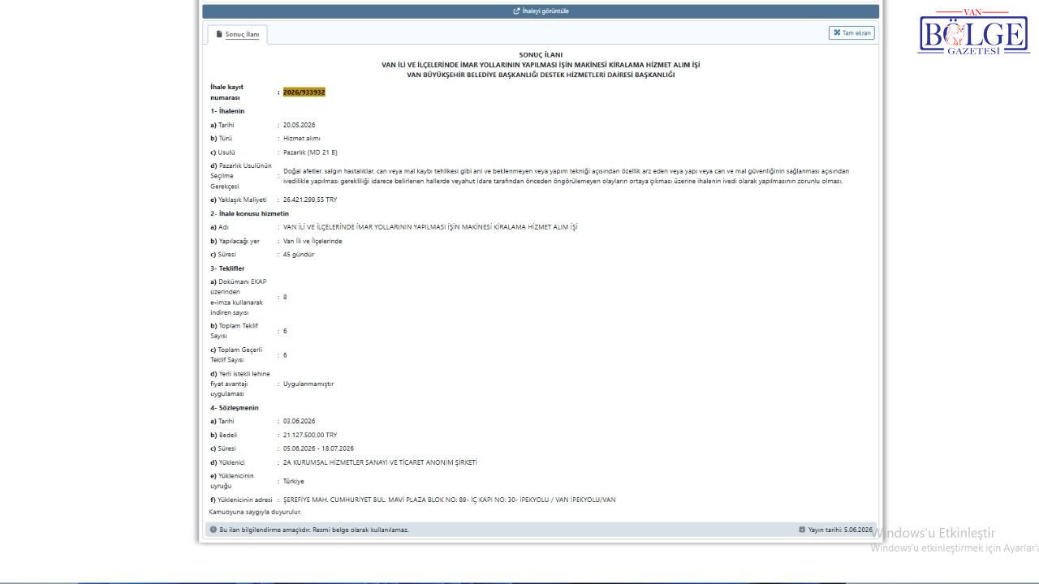Click the calendar icon beside Yayın tarihi
The image size is (1039, 584).
[802, 530]
